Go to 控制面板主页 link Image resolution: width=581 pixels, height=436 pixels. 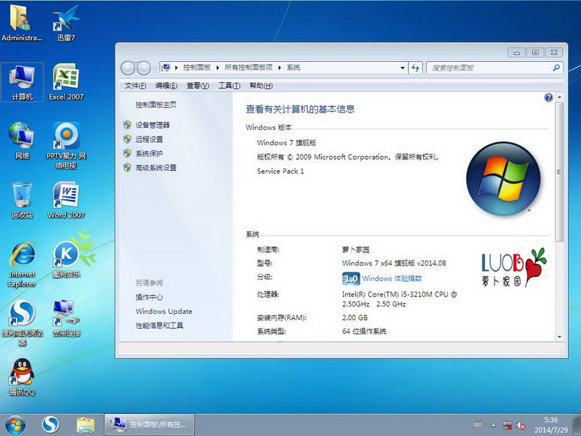click(x=156, y=105)
